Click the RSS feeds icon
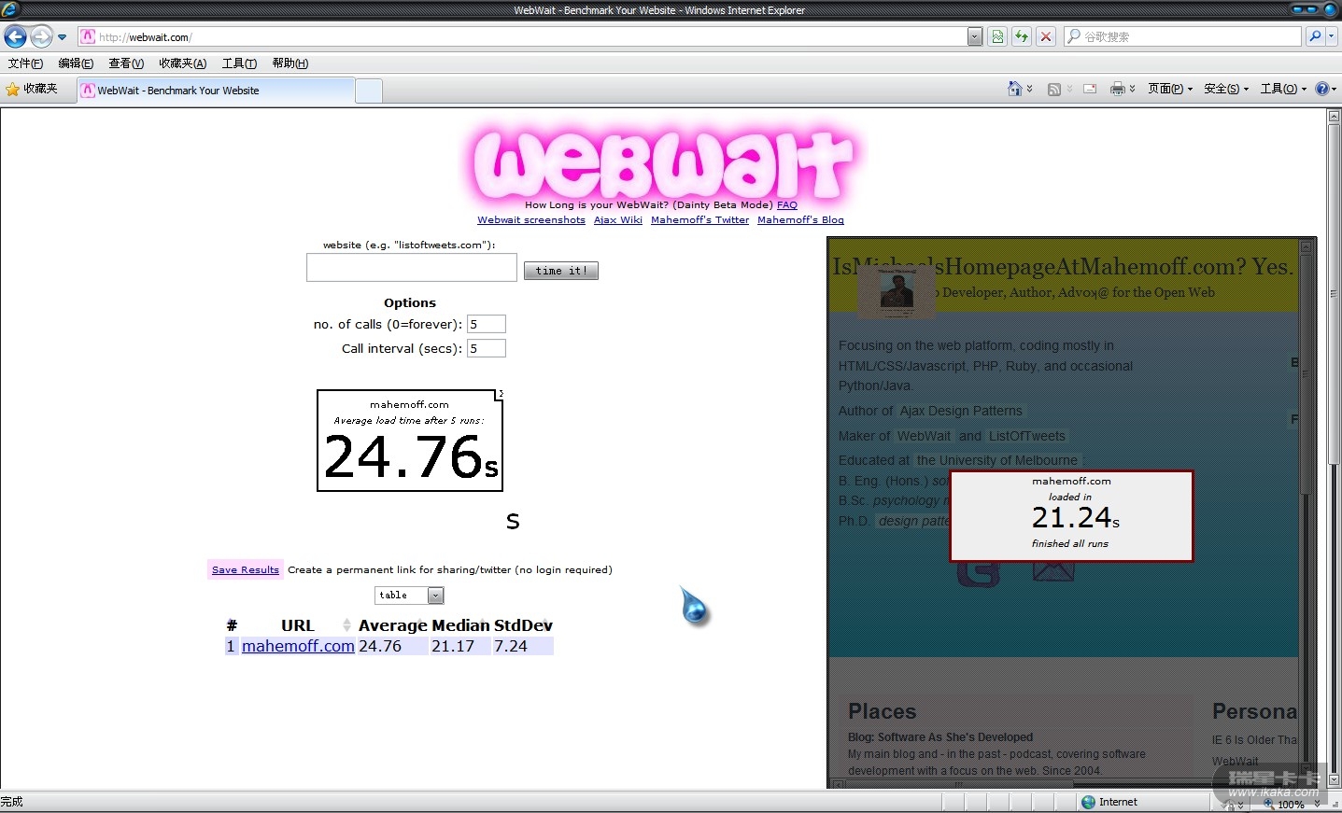The image size is (1342, 813). click(x=1054, y=90)
